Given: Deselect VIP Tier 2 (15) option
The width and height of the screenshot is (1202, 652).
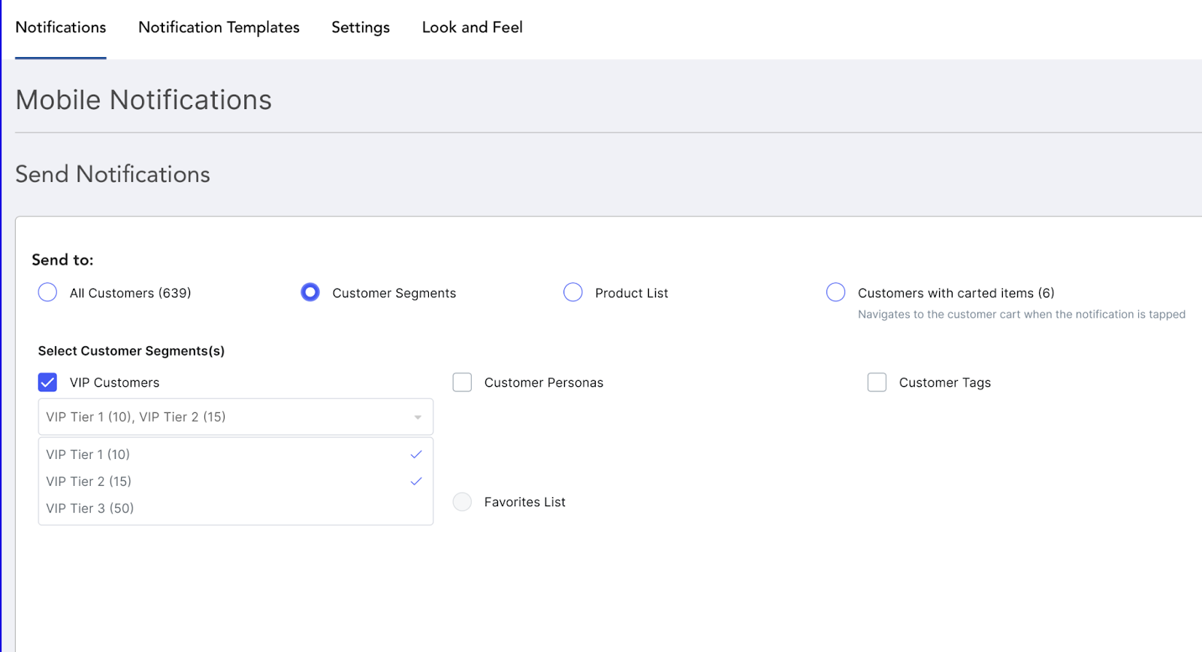Looking at the screenshot, I should pyautogui.click(x=89, y=481).
